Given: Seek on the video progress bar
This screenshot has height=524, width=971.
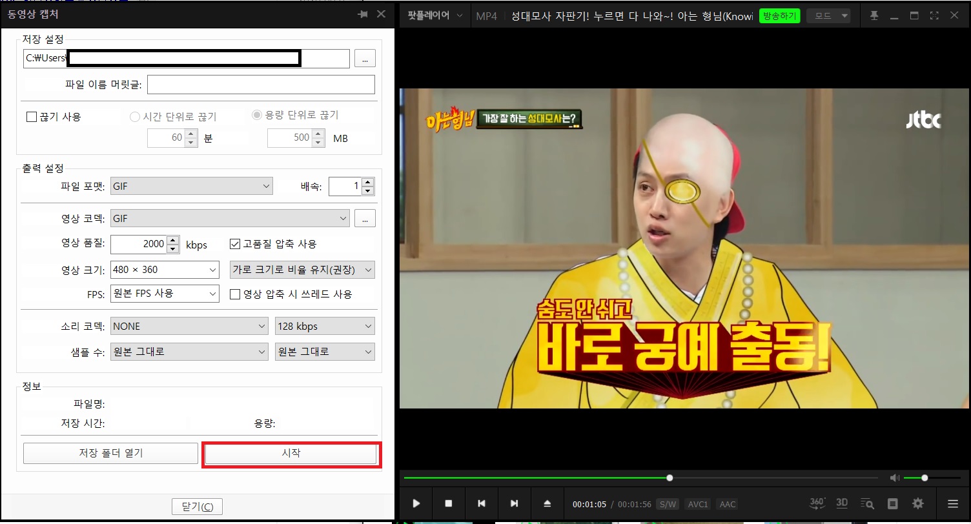Looking at the screenshot, I should (x=640, y=478).
